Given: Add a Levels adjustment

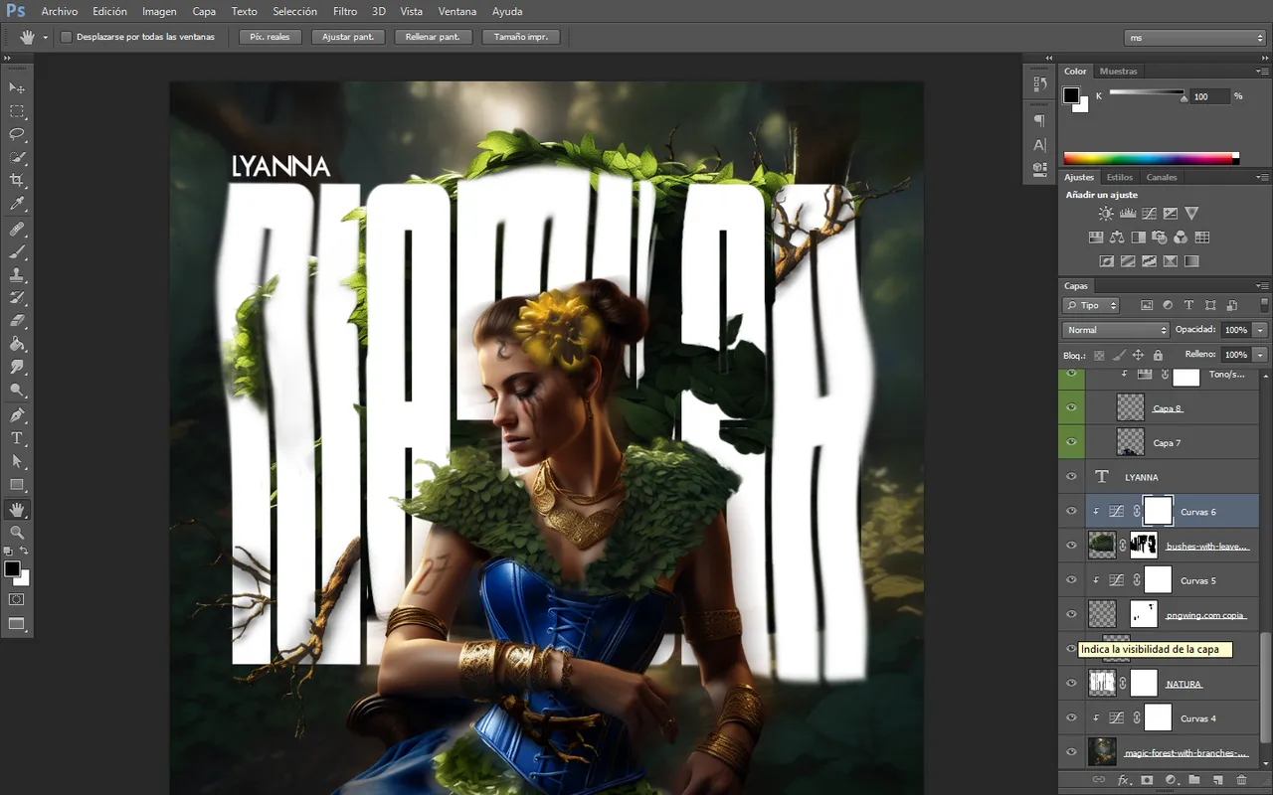Looking at the screenshot, I should click(1128, 214).
